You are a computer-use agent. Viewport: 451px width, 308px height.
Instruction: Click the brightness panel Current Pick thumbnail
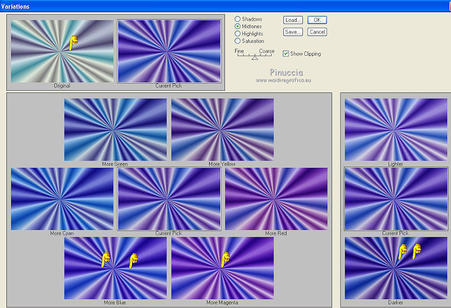396,199
